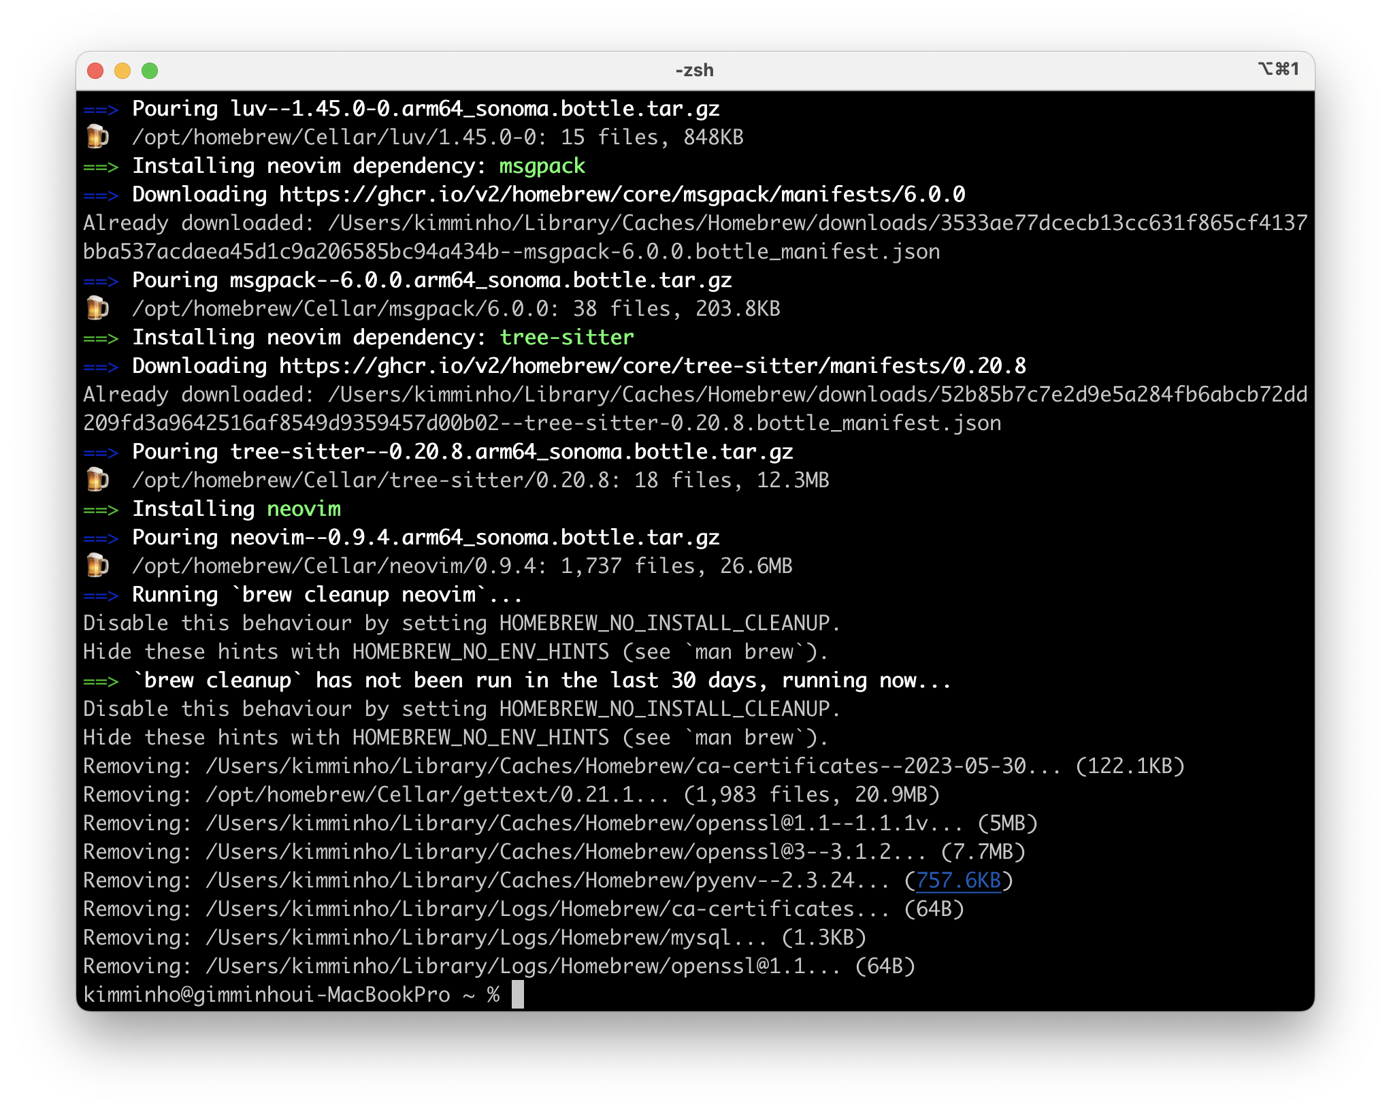This screenshot has width=1391, height=1112.
Task: Click the beer mug icon next to tree-sitter path
Action: [x=97, y=480]
